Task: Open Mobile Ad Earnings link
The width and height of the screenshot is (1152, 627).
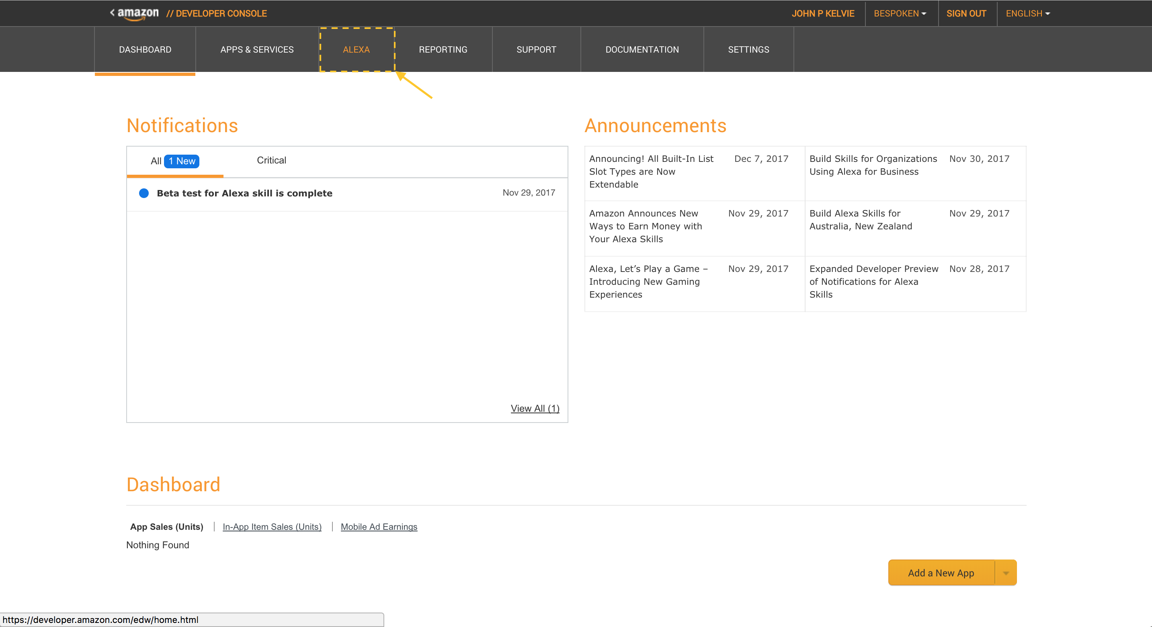Action: (x=379, y=527)
